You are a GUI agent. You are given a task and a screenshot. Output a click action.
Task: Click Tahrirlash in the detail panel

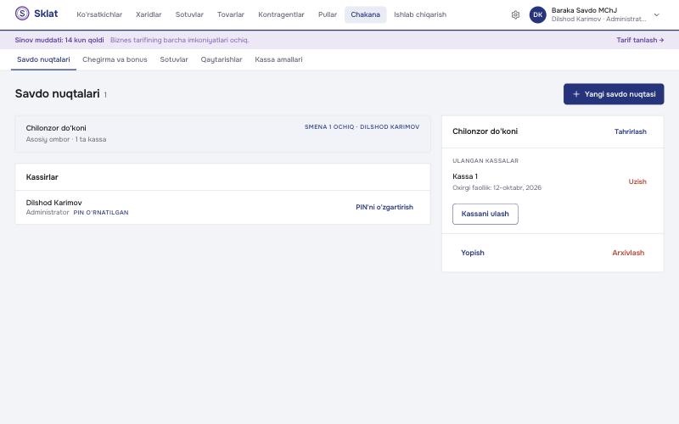tap(630, 131)
